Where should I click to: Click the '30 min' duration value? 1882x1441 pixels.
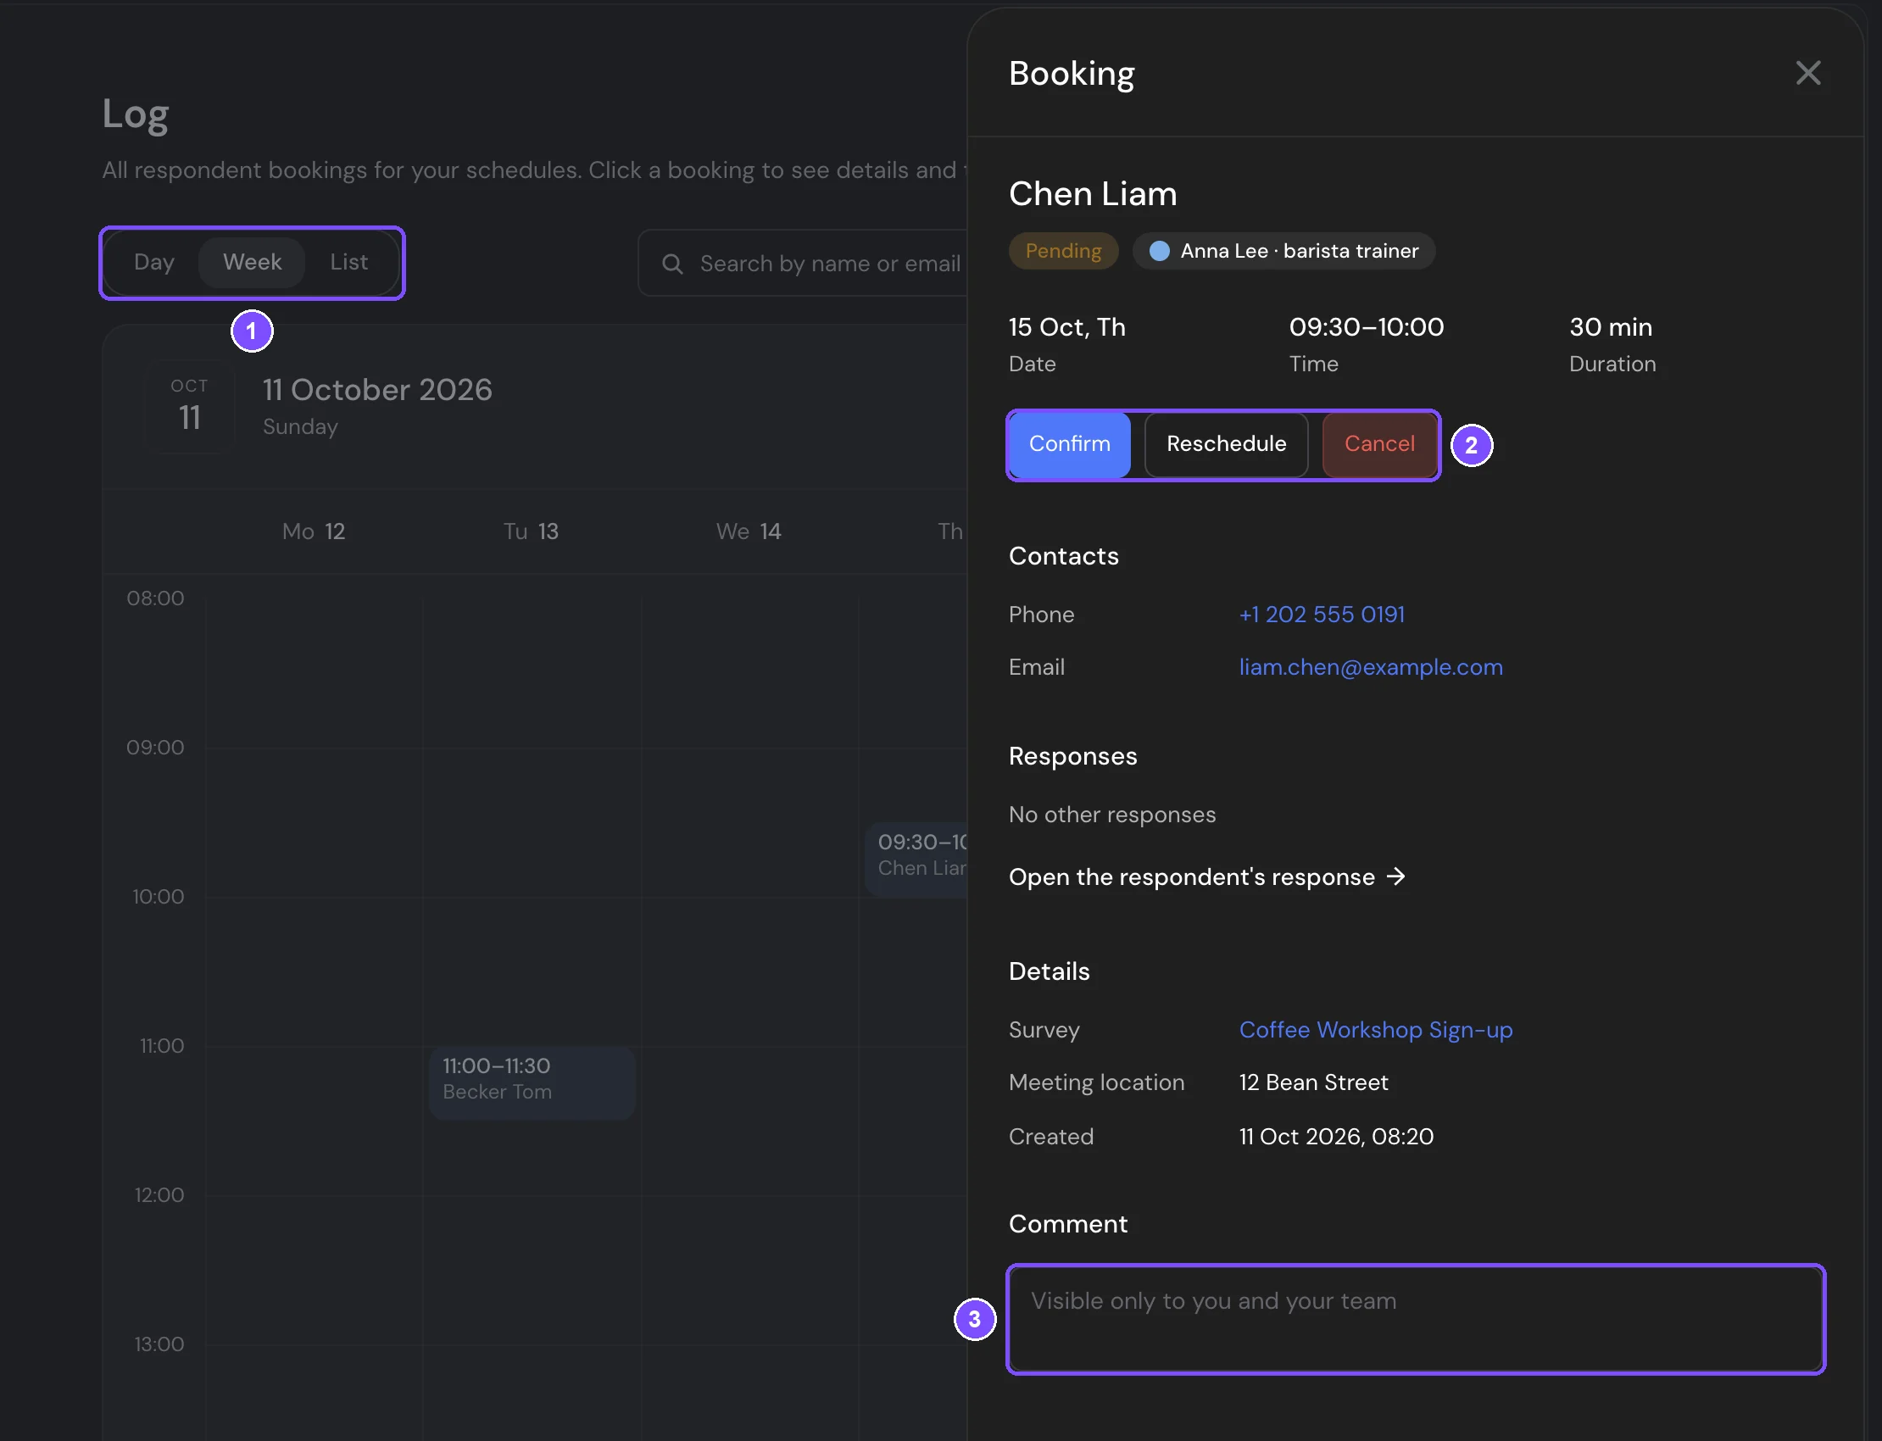point(1610,327)
